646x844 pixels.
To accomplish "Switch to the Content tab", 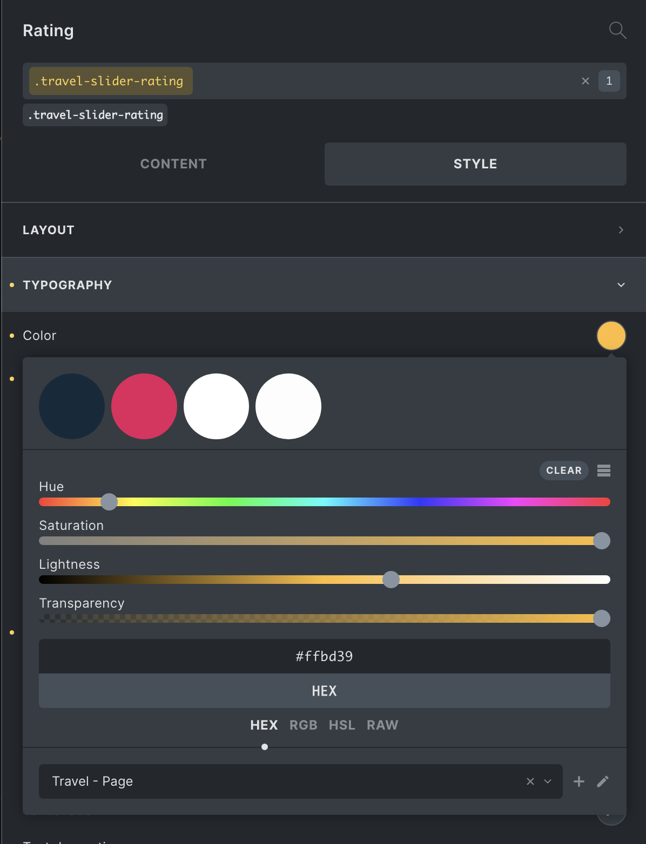I will point(173,164).
